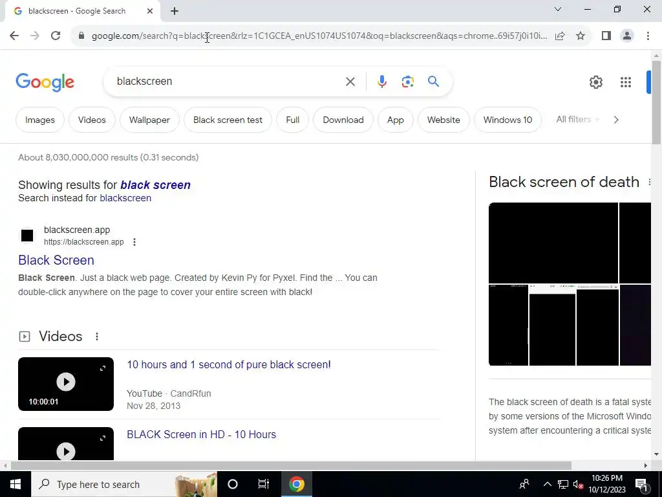Open more options for blackscreen.app result

pyautogui.click(x=134, y=242)
